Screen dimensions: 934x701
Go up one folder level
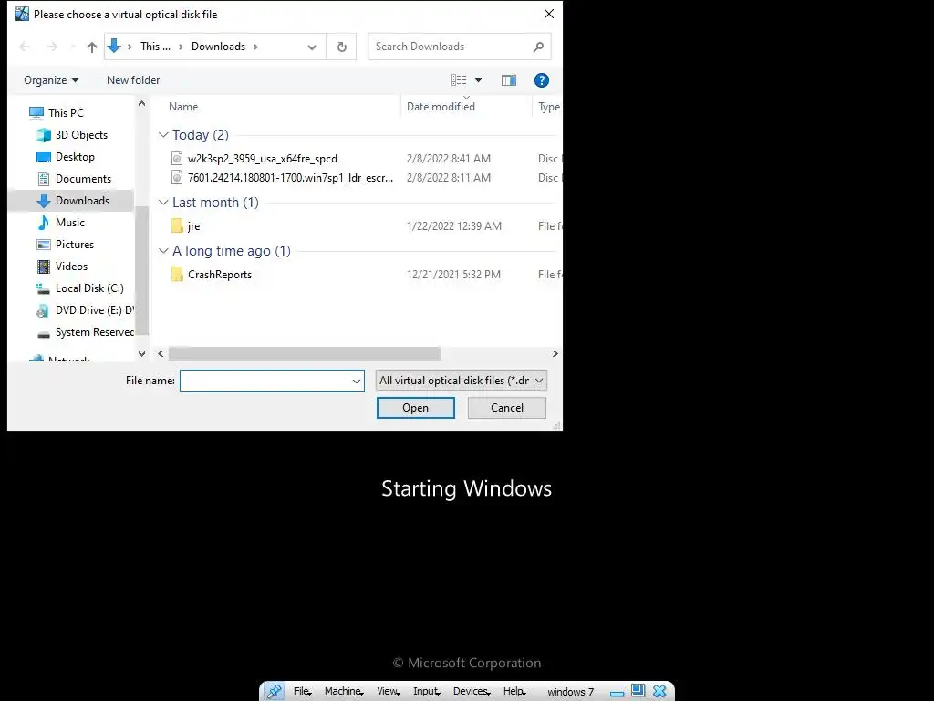click(x=92, y=47)
